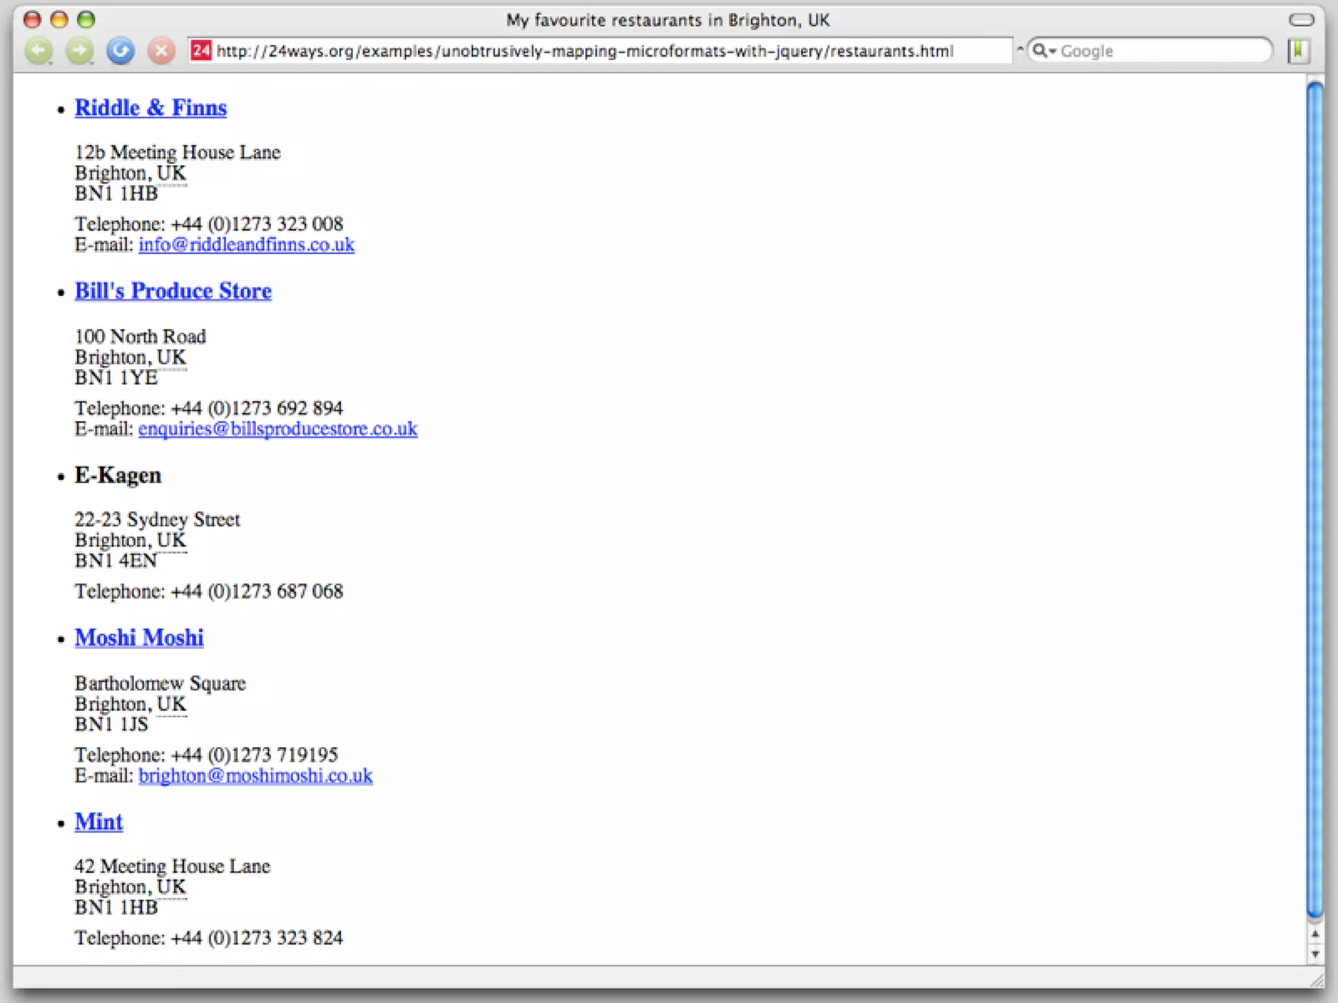Toggle the toolbar pill button in title bar
Screen dimensions: 1338x1003
pos(1301,20)
